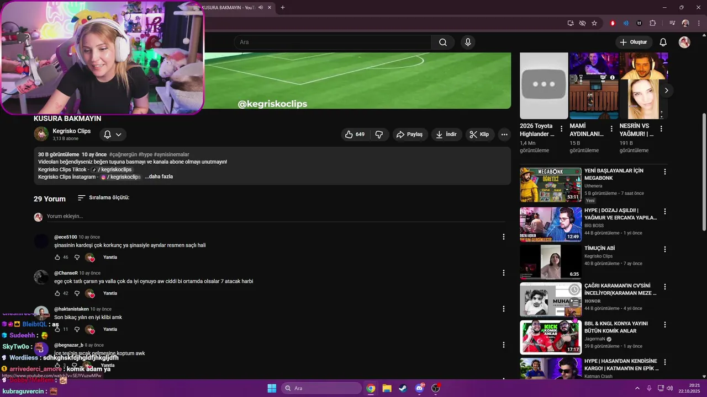
Task: Open more actions menu beside Klip
Action: (x=504, y=135)
